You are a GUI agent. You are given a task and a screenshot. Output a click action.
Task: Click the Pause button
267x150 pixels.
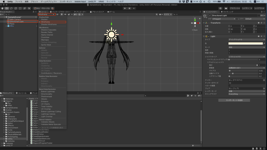click(129, 8)
